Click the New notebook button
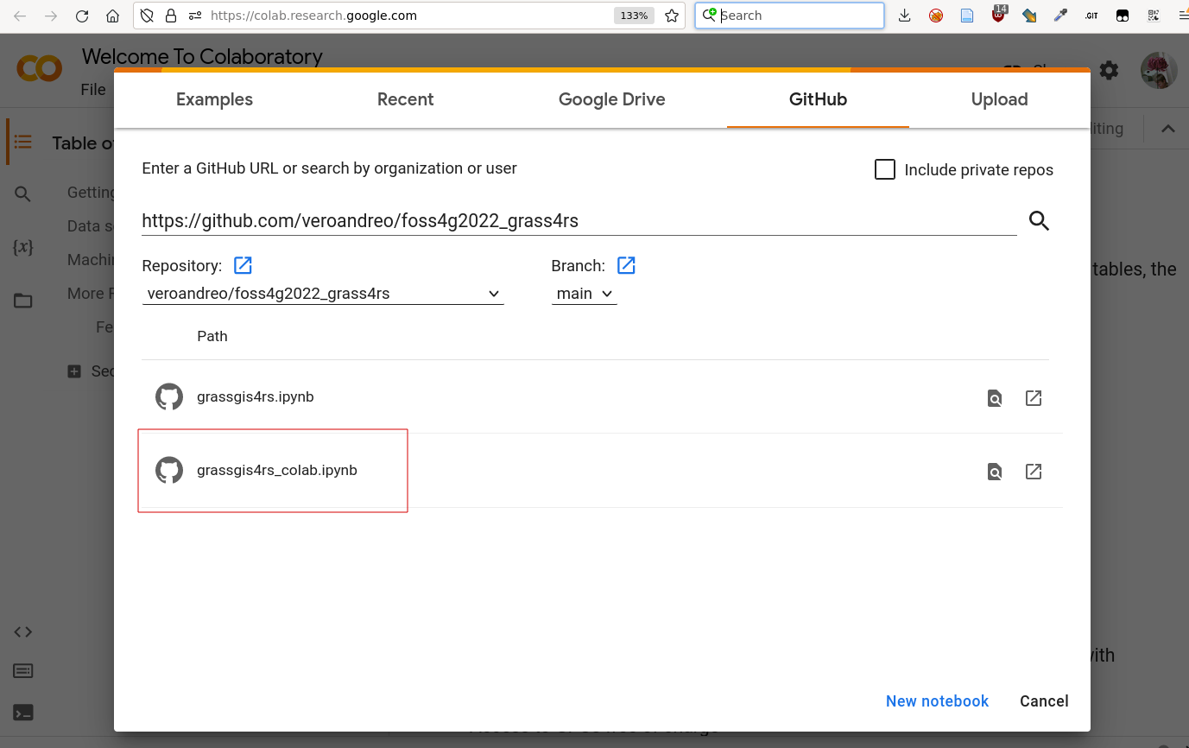This screenshot has height=748, width=1189. [x=937, y=701]
